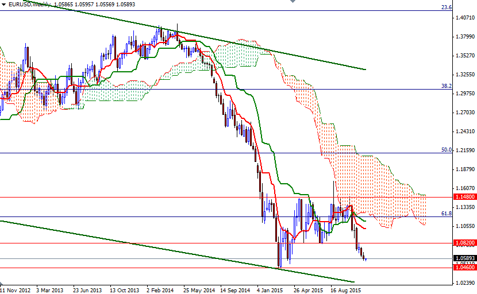Click the 1.13350 price axis value
Screen dimensions: 477x294
[465, 207]
